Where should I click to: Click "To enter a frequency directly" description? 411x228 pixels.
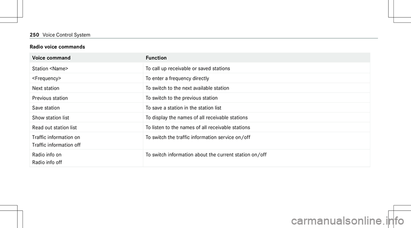[177, 79]
